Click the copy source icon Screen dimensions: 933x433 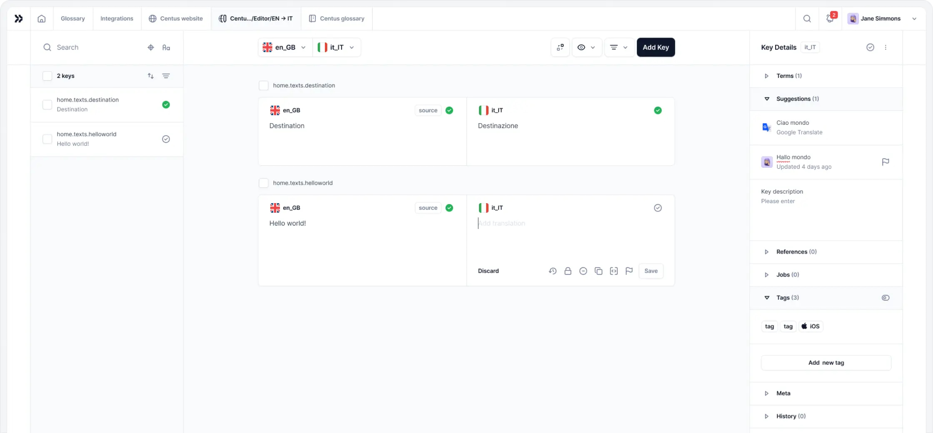point(599,271)
